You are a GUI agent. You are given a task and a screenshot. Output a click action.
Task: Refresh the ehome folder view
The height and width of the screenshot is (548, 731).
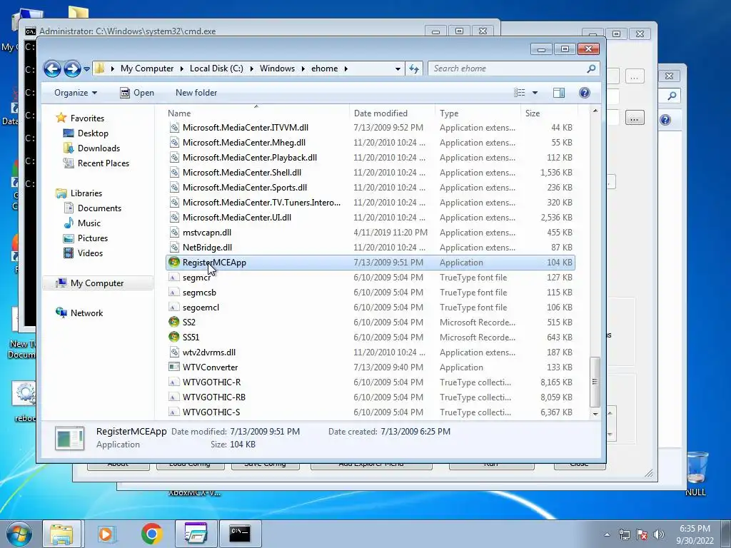pyautogui.click(x=414, y=69)
